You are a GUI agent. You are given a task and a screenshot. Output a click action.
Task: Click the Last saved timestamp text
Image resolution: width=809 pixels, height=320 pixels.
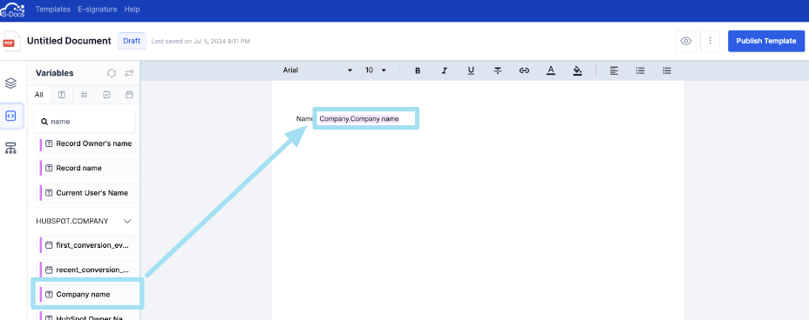click(201, 41)
